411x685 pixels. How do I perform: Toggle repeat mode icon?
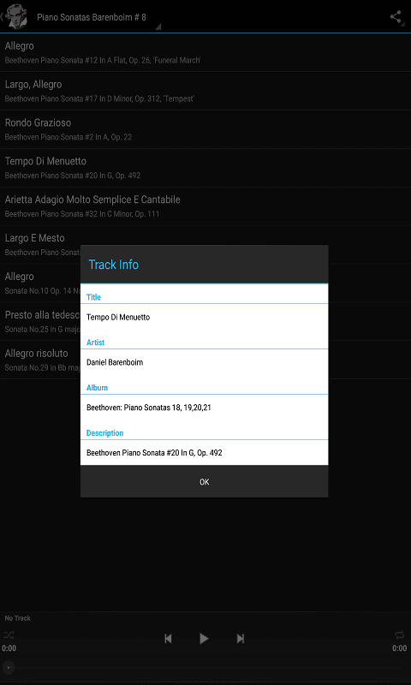(400, 634)
